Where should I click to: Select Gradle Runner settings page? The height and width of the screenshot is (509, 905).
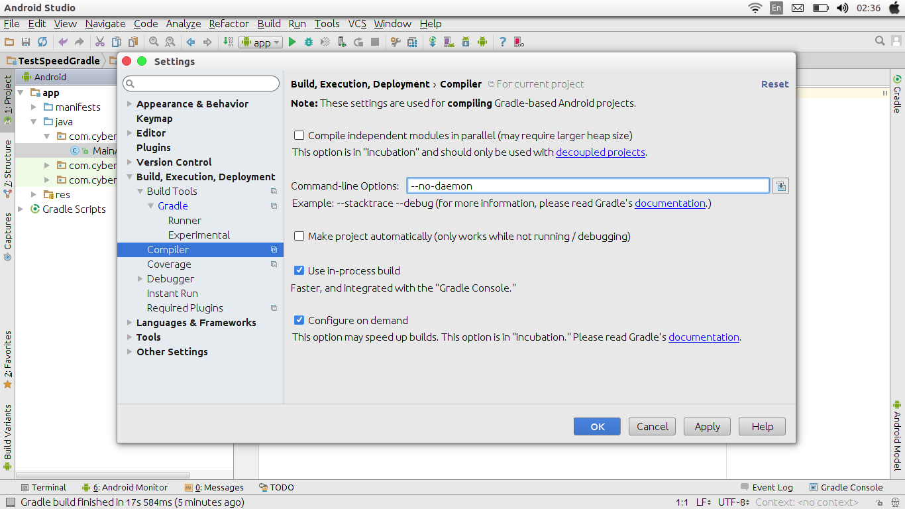point(185,221)
